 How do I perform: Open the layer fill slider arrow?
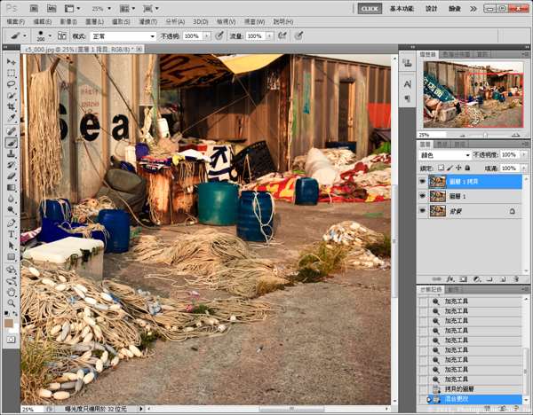click(x=522, y=168)
